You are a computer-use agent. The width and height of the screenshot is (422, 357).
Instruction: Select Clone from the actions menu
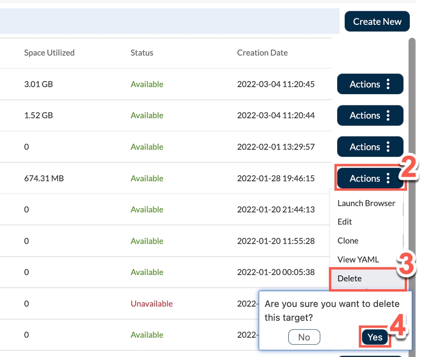(x=348, y=241)
